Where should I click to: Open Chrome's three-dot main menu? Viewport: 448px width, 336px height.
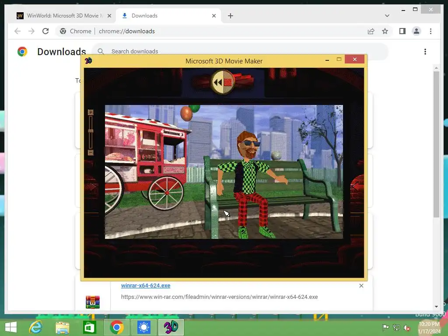tap(431, 31)
